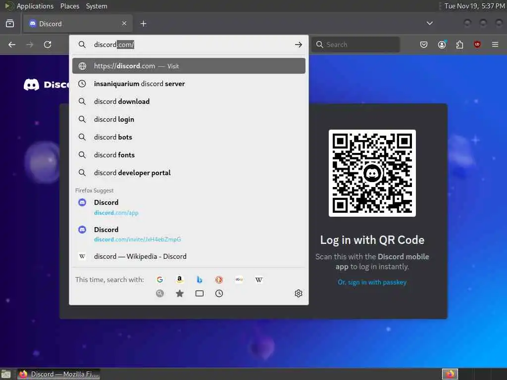Search bookmarks using the star icon

pyautogui.click(x=179, y=293)
